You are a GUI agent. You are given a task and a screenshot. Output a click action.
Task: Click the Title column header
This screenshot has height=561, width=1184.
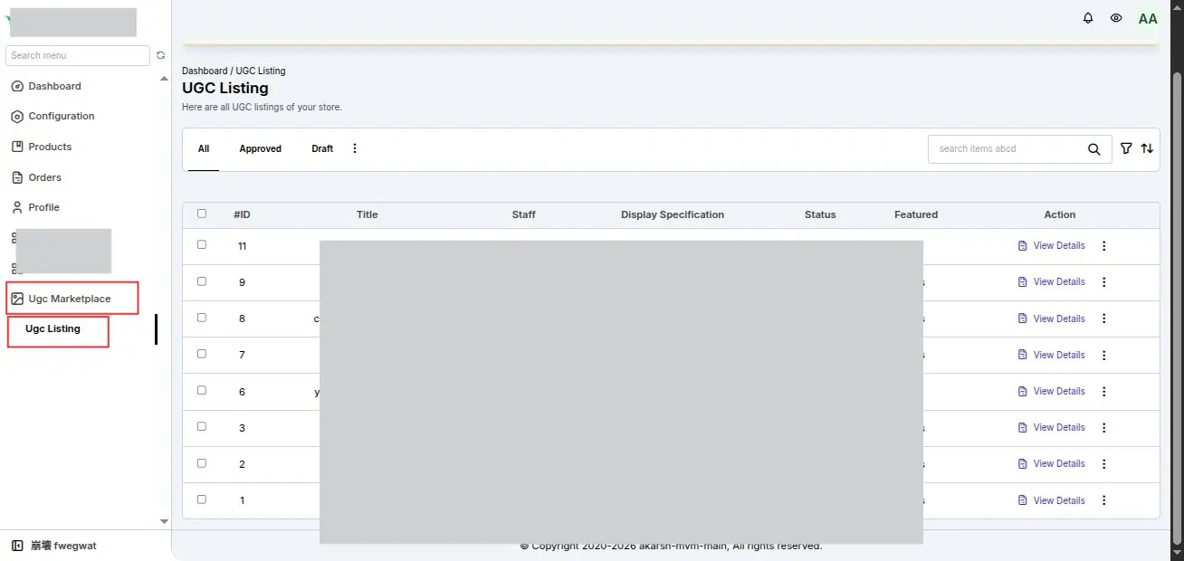(x=368, y=214)
